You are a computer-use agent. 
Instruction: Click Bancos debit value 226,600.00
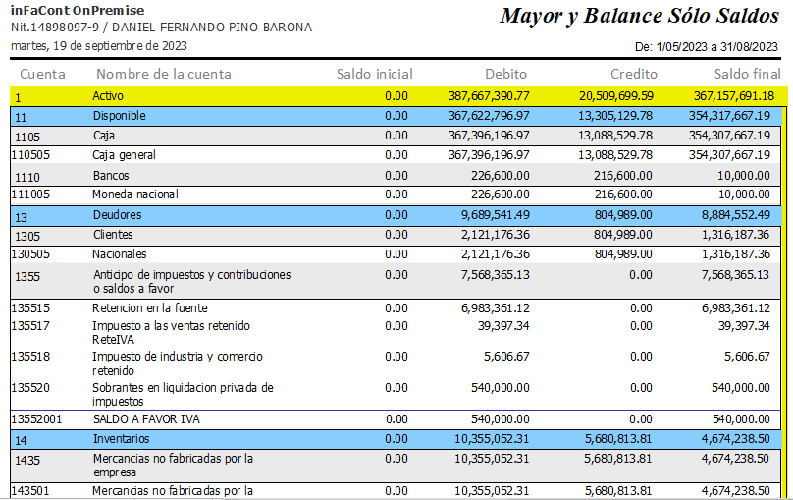(501, 176)
